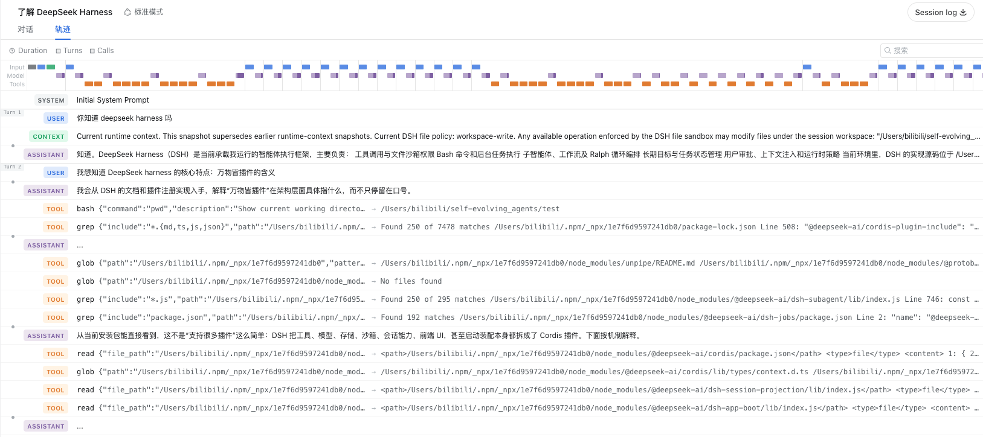
Task: Download the Session log
Action: [x=940, y=12]
